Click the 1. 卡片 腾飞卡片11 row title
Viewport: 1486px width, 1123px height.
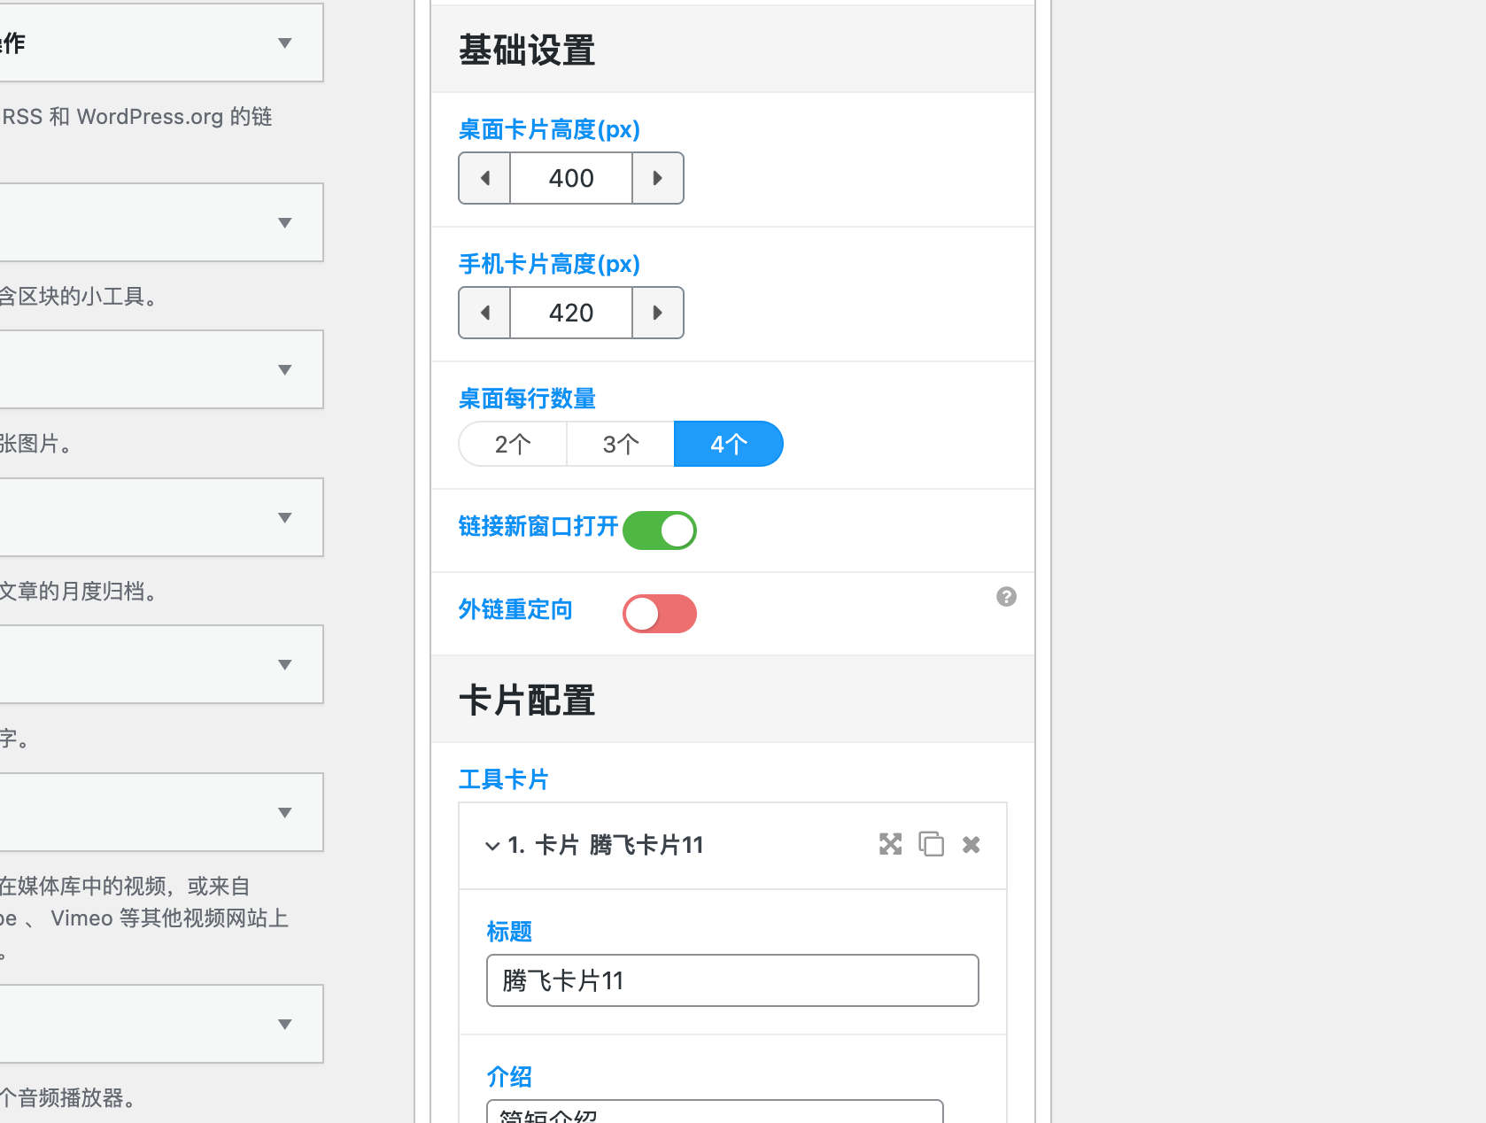(606, 846)
